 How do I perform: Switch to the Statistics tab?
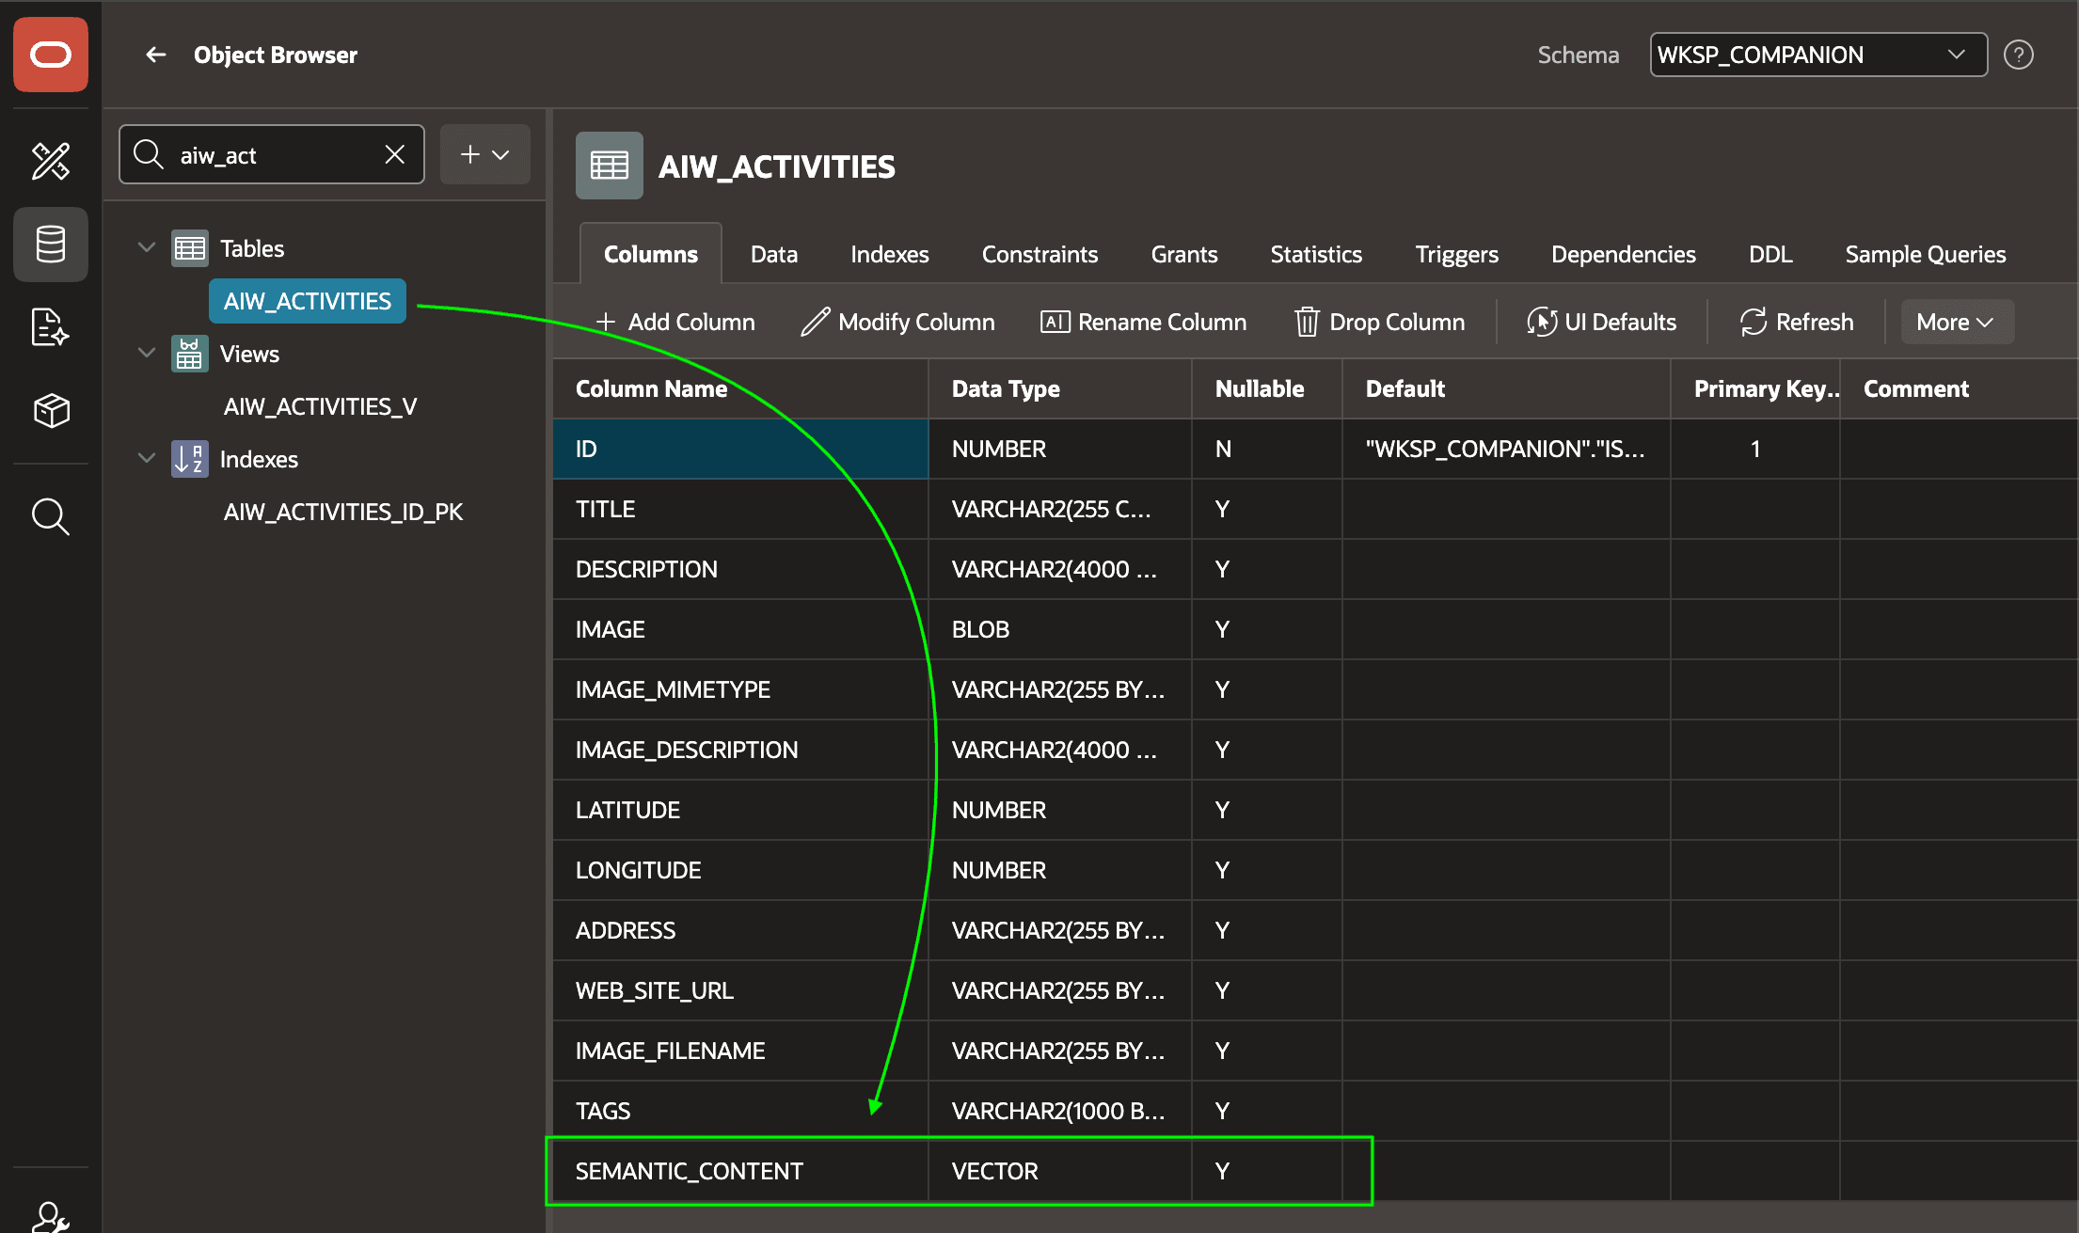click(x=1316, y=254)
